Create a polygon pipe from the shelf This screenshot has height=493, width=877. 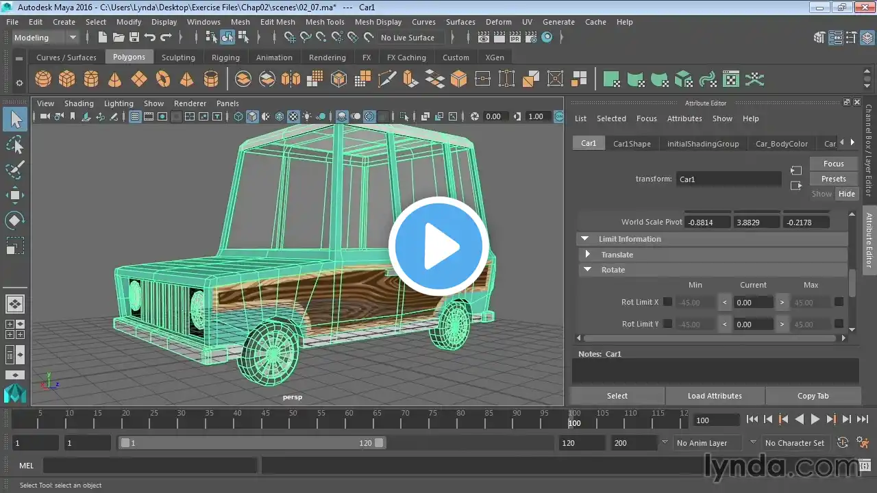point(211,79)
